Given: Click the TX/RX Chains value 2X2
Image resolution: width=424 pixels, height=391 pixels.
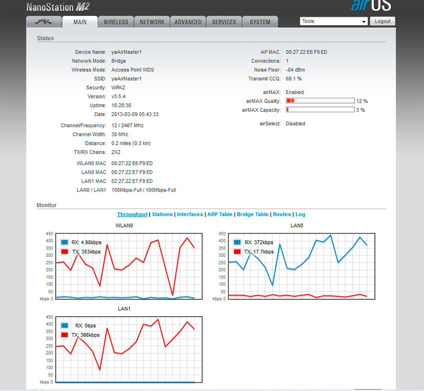Looking at the screenshot, I should click(116, 152).
